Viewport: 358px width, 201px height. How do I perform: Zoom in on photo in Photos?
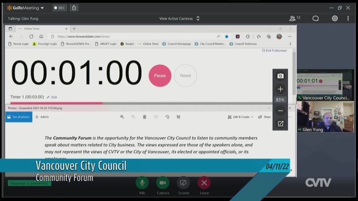point(122,117)
